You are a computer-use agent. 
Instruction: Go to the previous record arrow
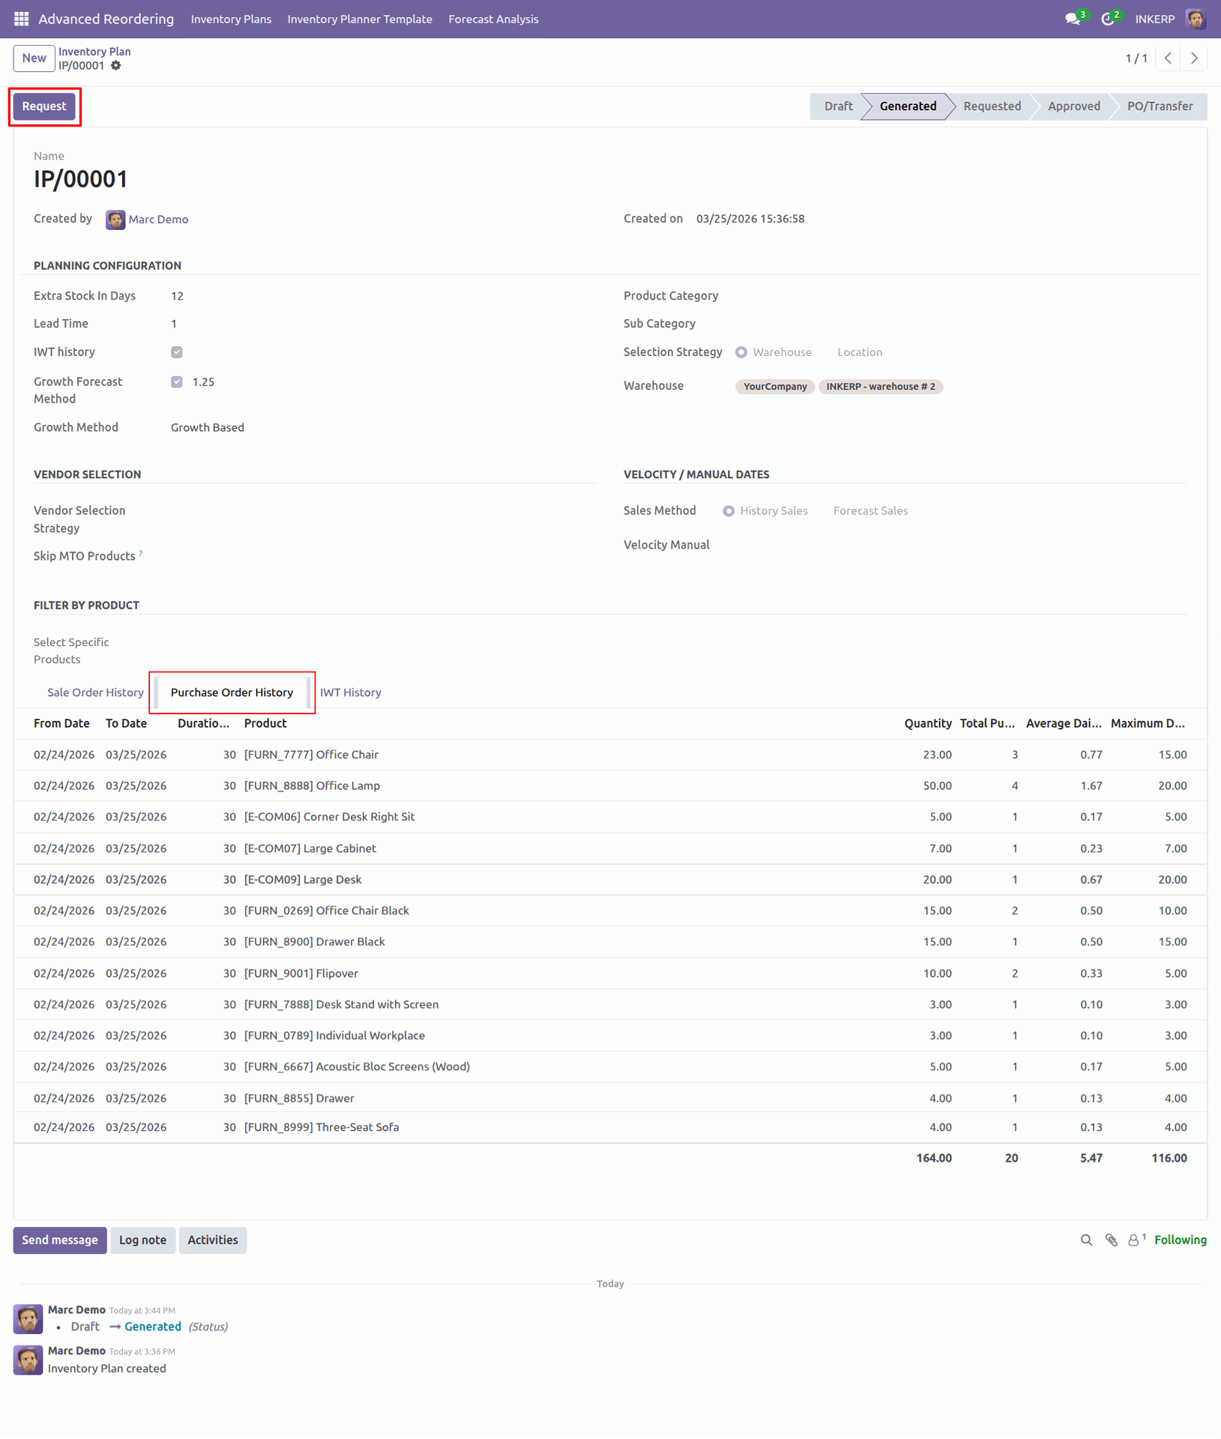(x=1168, y=58)
